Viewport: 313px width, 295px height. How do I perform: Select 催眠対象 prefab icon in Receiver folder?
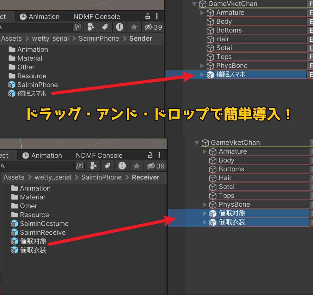tap(14, 241)
